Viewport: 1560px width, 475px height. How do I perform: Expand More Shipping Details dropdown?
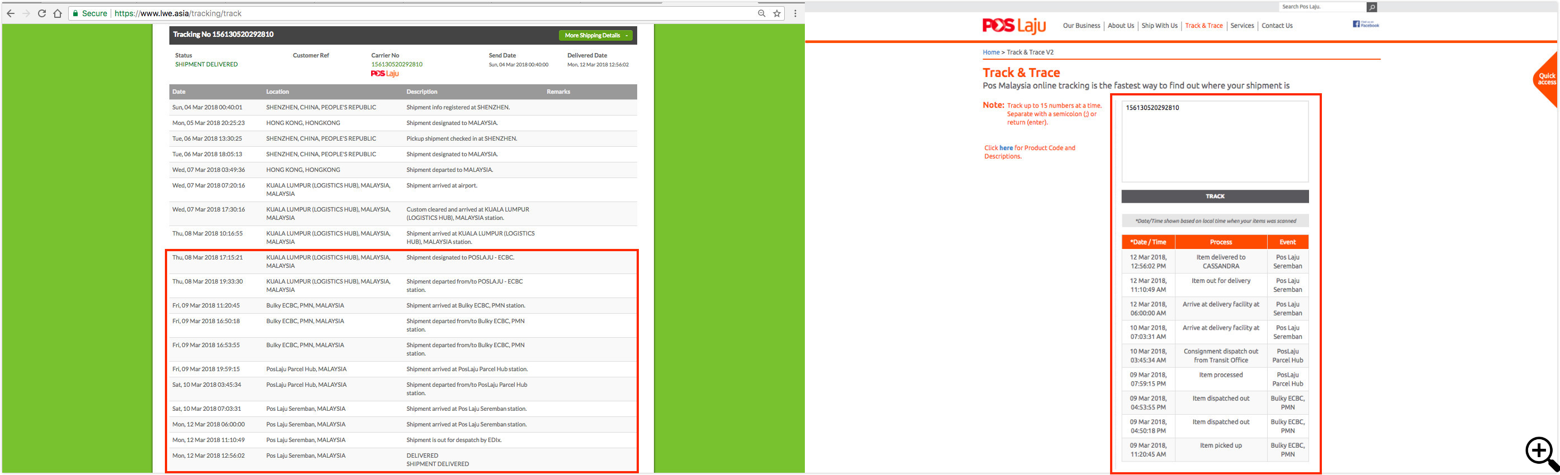click(x=595, y=36)
